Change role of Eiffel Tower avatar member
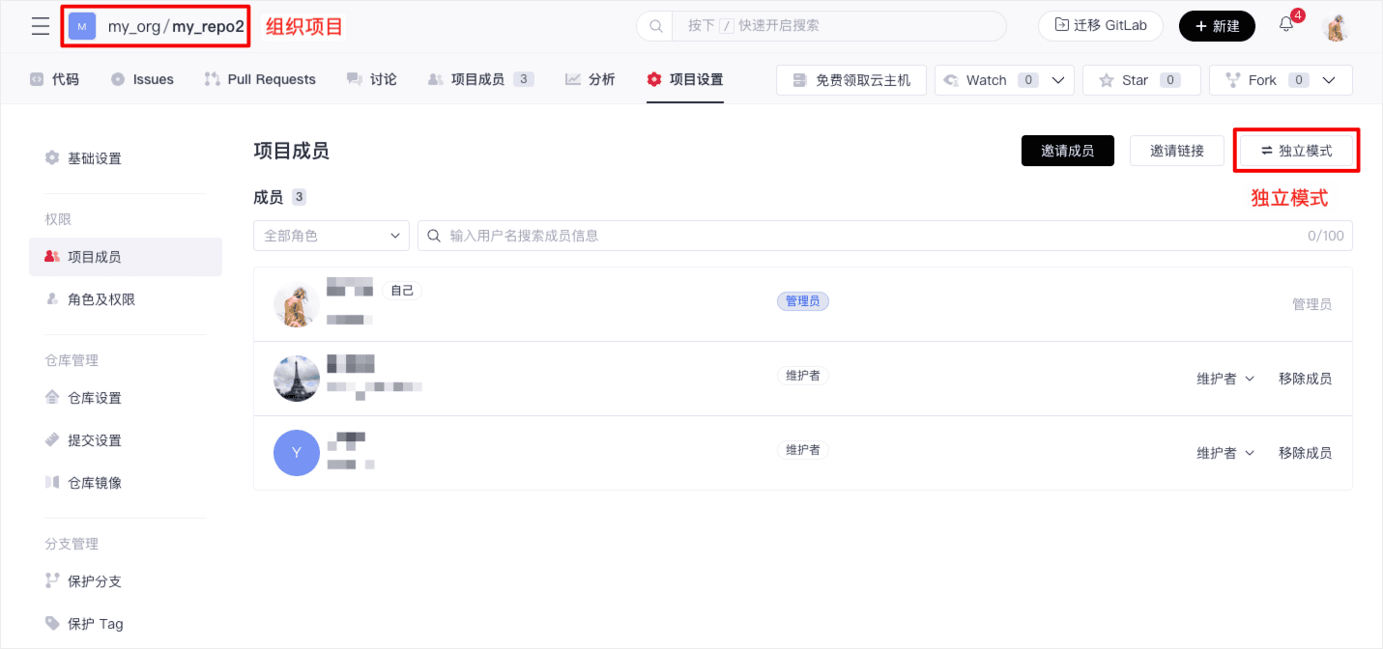The width and height of the screenshot is (1383, 649). (x=1225, y=379)
